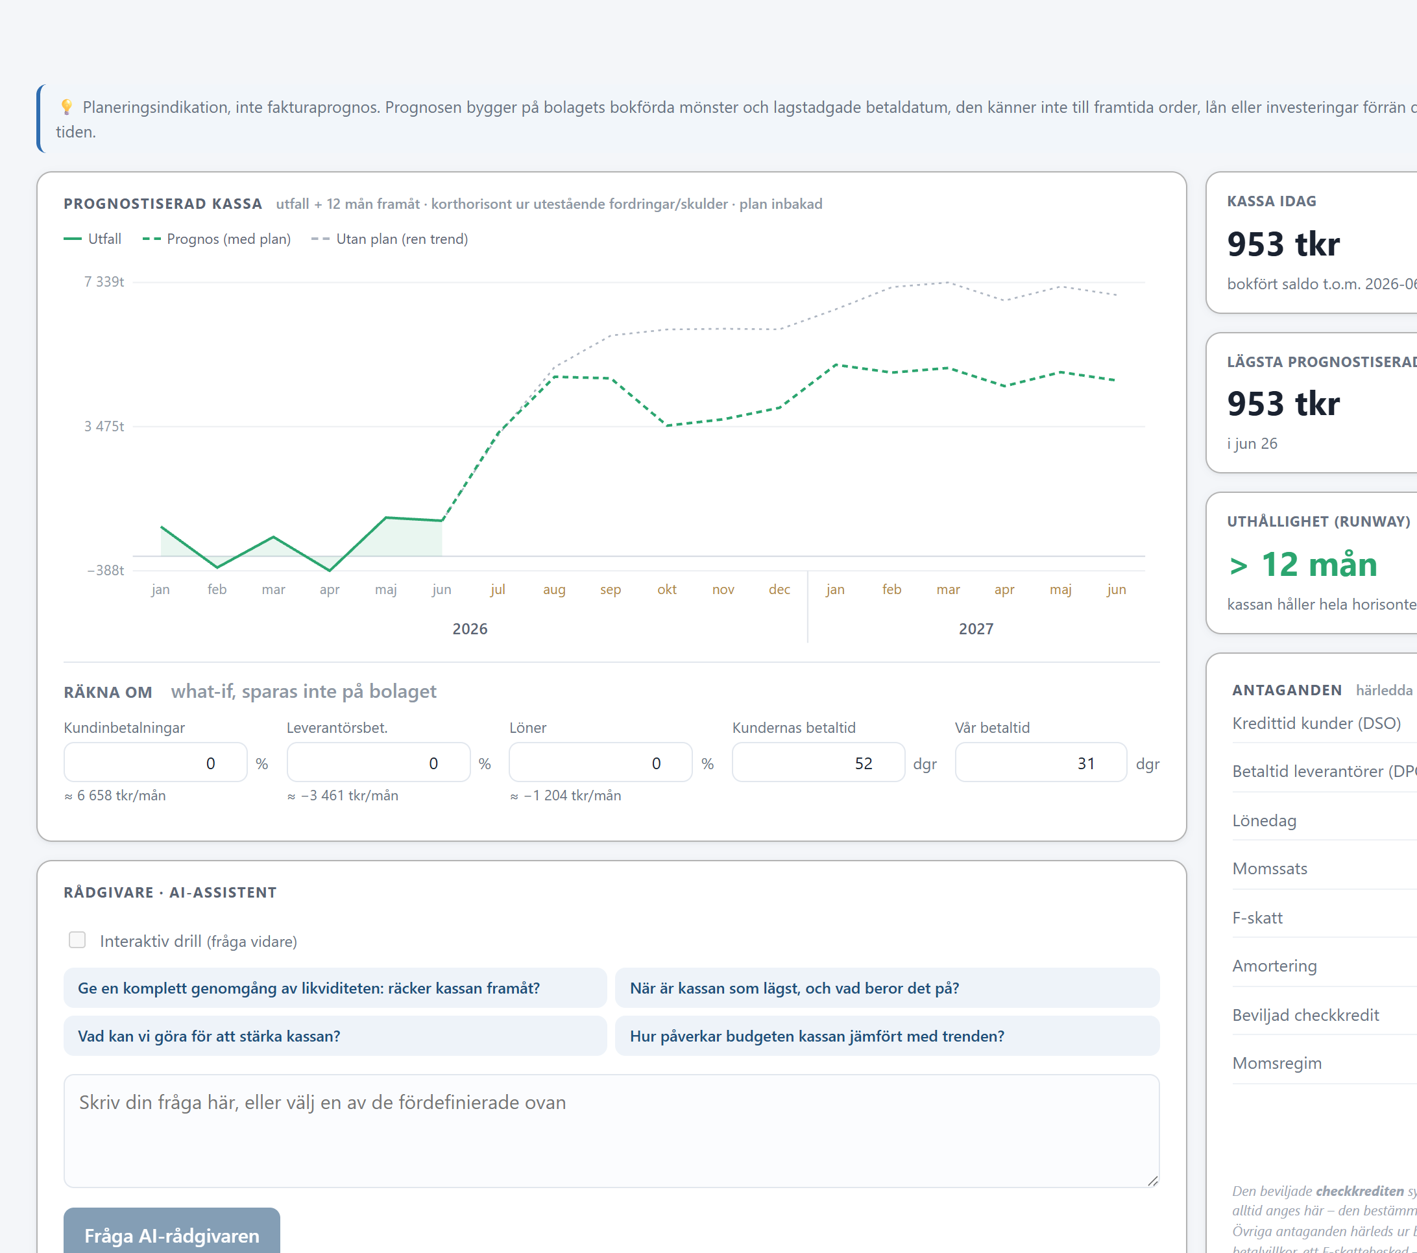Click the Utfall legend entry
This screenshot has height=1253, width=1417.
click(92, 239)
